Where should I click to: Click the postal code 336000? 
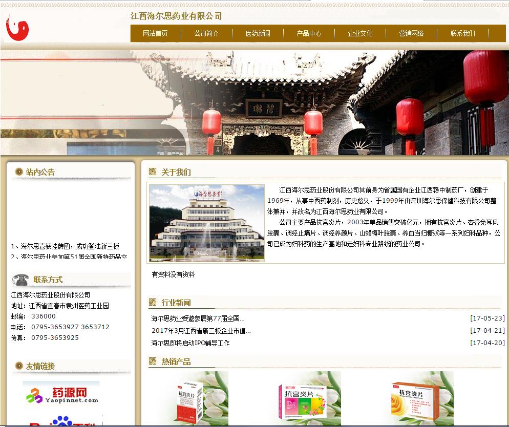tap(44, 316)
